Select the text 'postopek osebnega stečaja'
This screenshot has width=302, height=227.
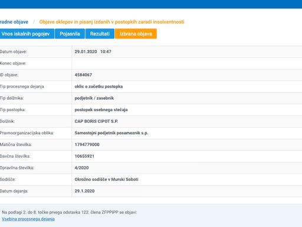coord(101,110)
